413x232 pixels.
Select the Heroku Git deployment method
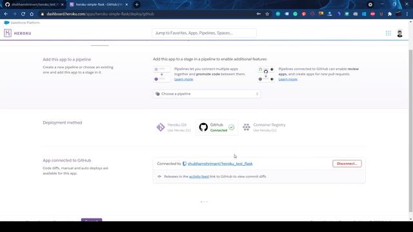pos(174,128)
